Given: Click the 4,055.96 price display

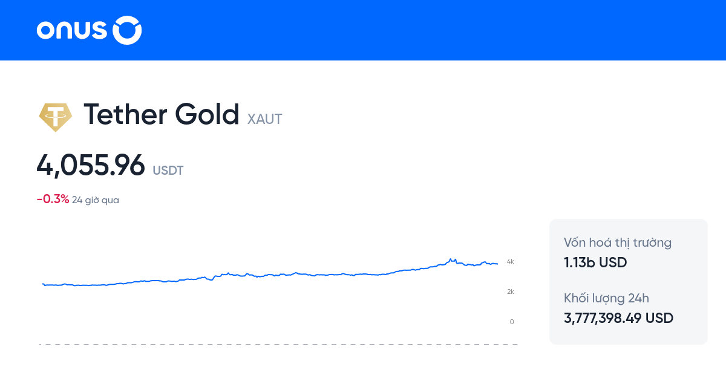Looking at the screenshot, I should tap(91, 165).
